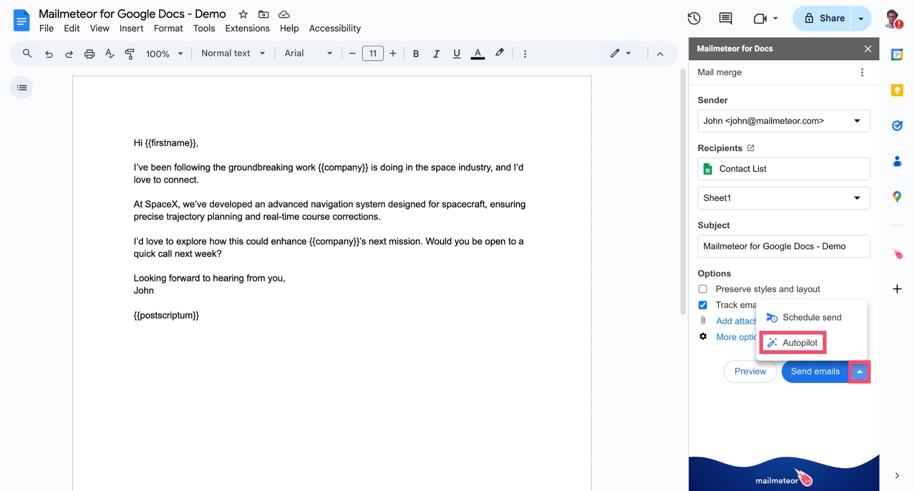
Task: Open the editing mode pencil dropdown
Action: 620,53
